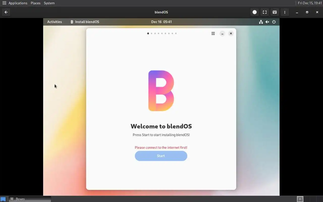The height and width of the screenshot is (202, 323).
Task: Toggle fullscreen mode in Boxes header
Action: coord(265,12)
